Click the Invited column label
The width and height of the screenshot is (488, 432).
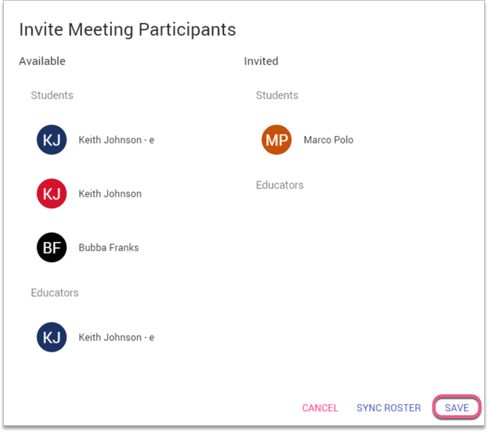coord(261,61)
